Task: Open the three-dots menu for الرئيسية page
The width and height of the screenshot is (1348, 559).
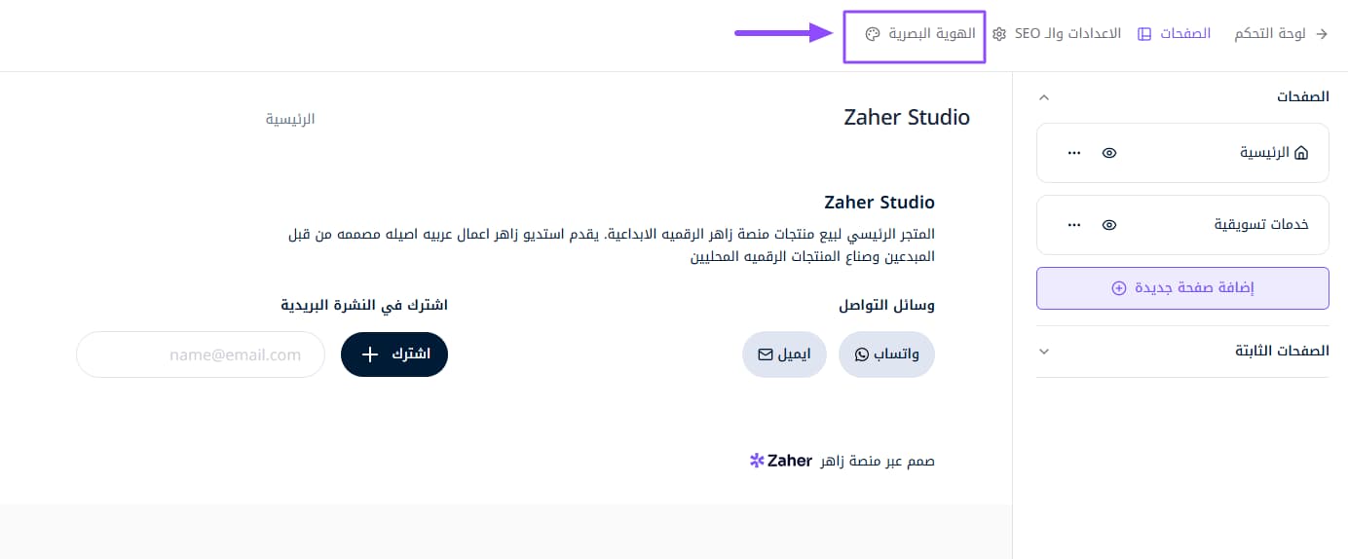Action: [1074, 153]
